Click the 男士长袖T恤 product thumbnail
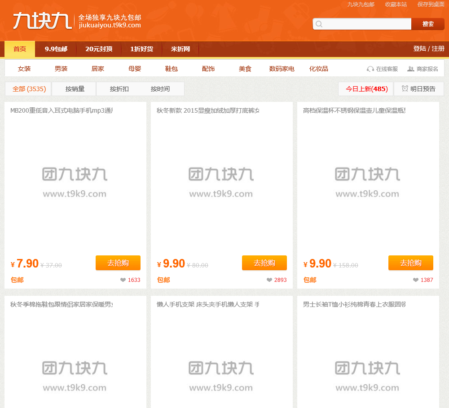 [367, 361]
